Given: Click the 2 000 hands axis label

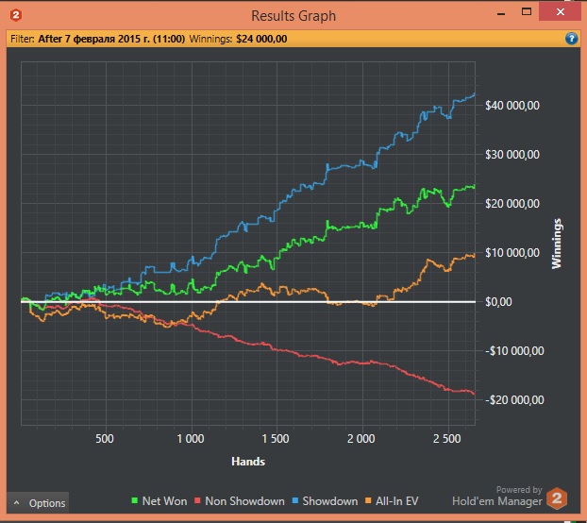Looking at the screenshot, I should 361,438.
